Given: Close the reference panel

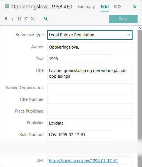Looking at the screenshot, I should pos(135,7).
